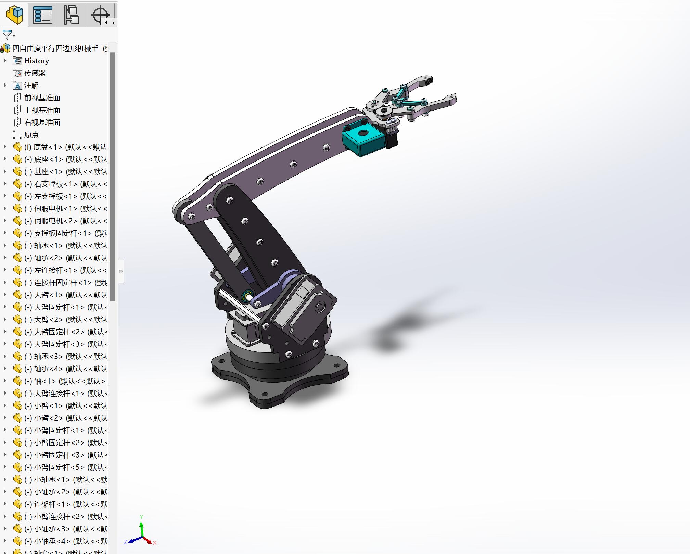Viewport: 690px width, 554px height.
Task: Select the 大臂<1> component
Action: click(48, 295)
